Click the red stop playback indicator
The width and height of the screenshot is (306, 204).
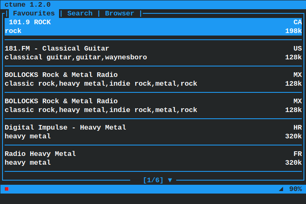tap(7, 189)
